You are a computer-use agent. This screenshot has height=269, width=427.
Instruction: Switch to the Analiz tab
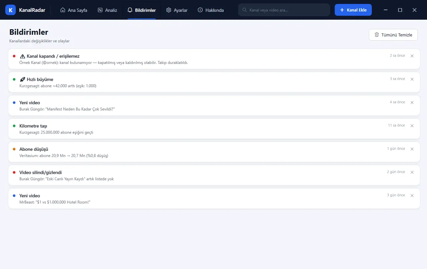coord(107,10)
